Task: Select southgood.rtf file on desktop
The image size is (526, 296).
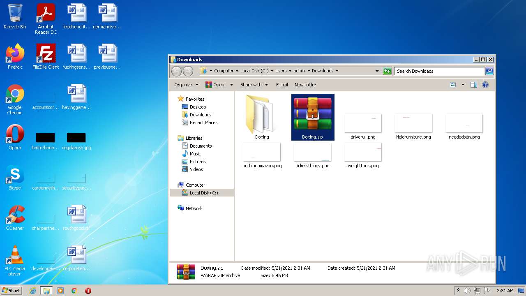Action: pyautogui.click(x=76, y=217)
